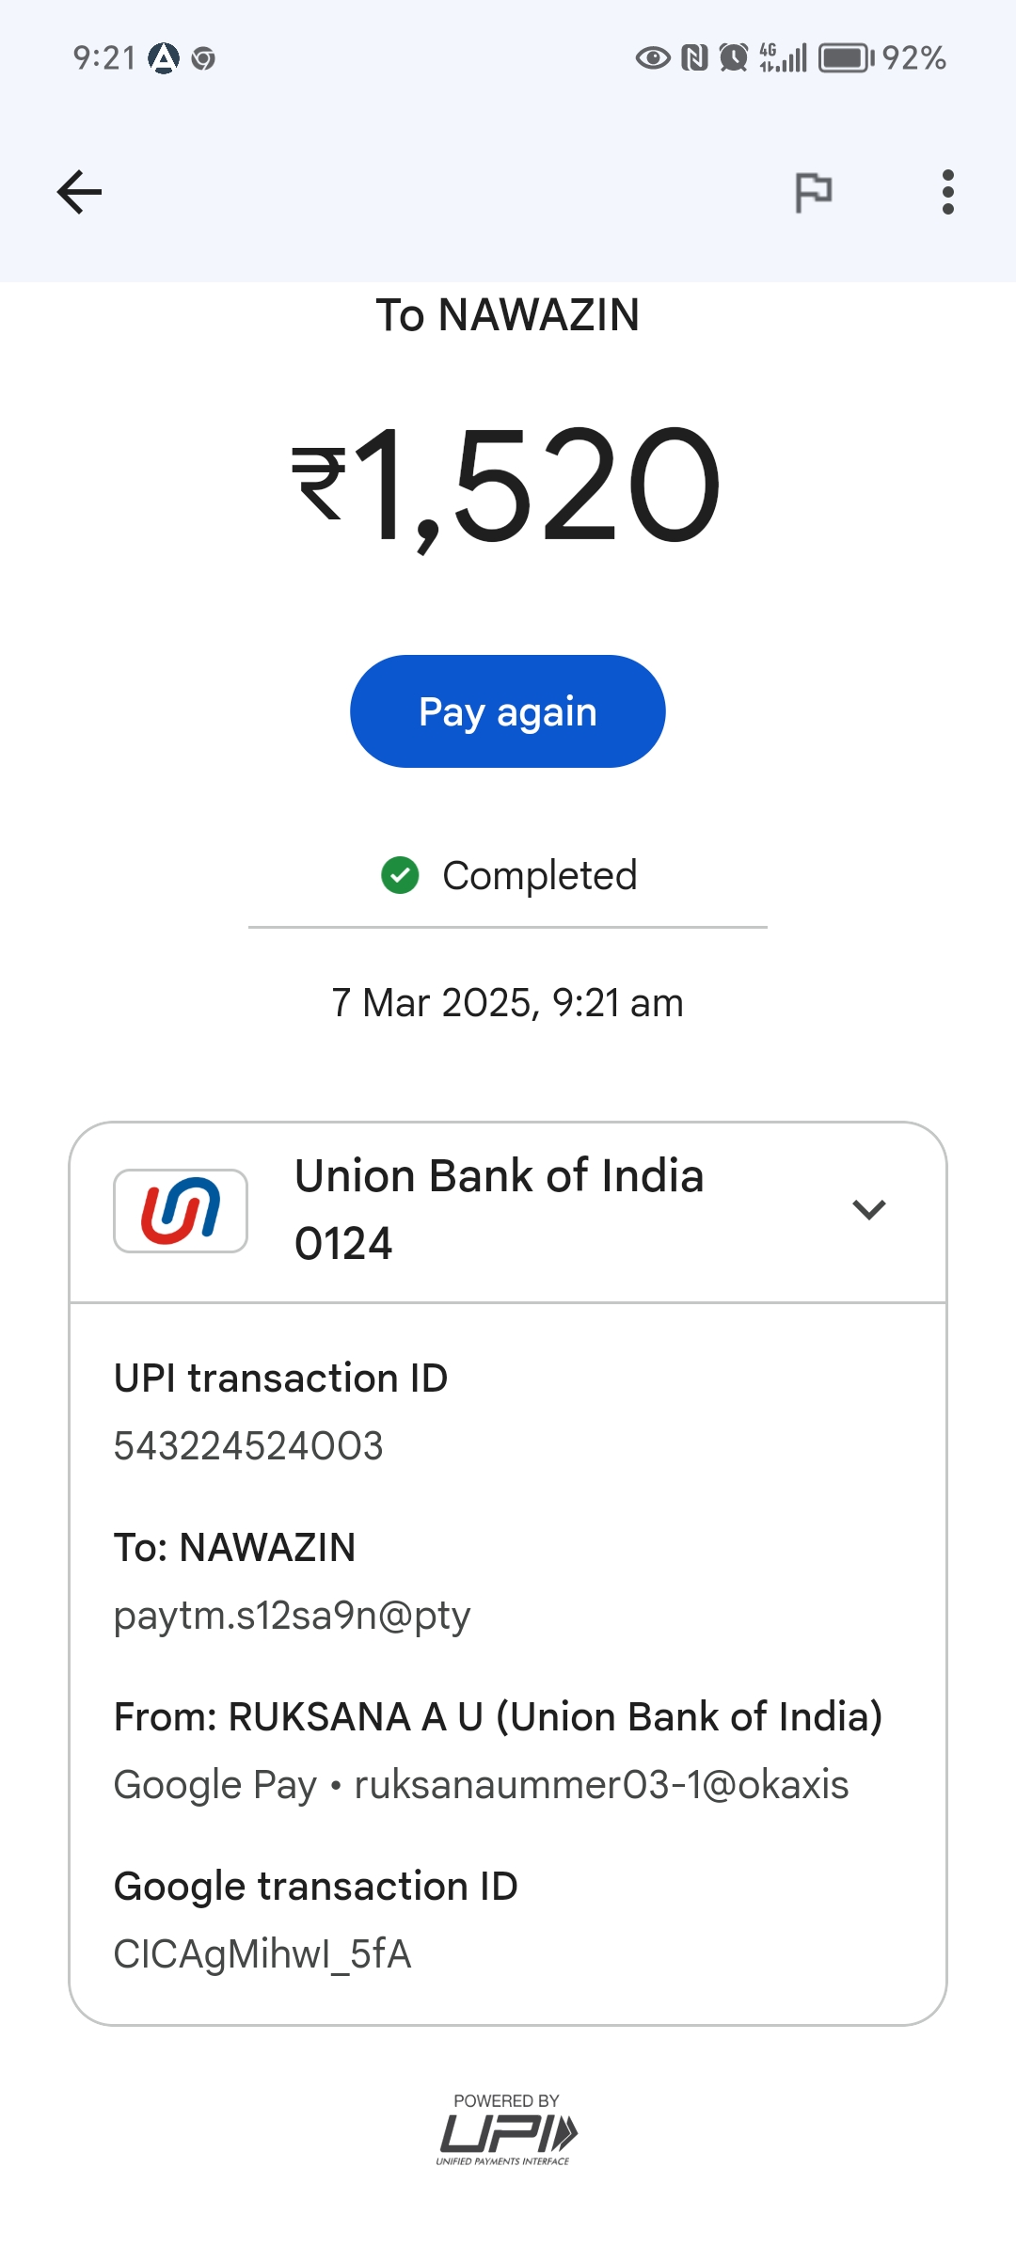Tap Union Bank of India 0124 row
The height and width of the screenshot is (2247, 1016).
pyautogui.click(x=499, y=1210)
